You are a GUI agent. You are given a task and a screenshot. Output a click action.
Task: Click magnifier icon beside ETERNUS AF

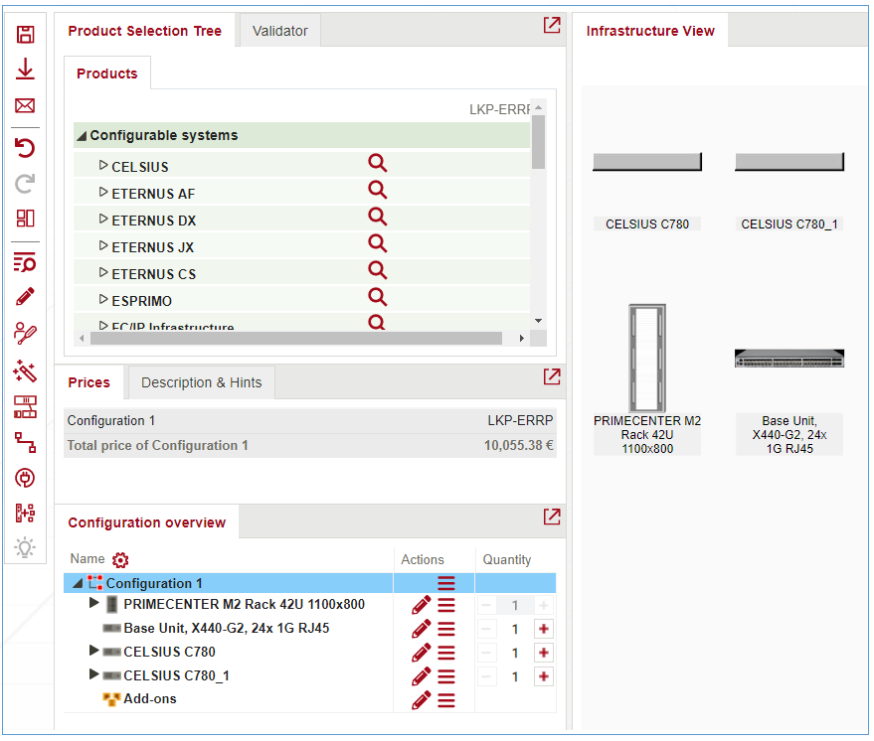pyautogui.click(x=378, y=190)
